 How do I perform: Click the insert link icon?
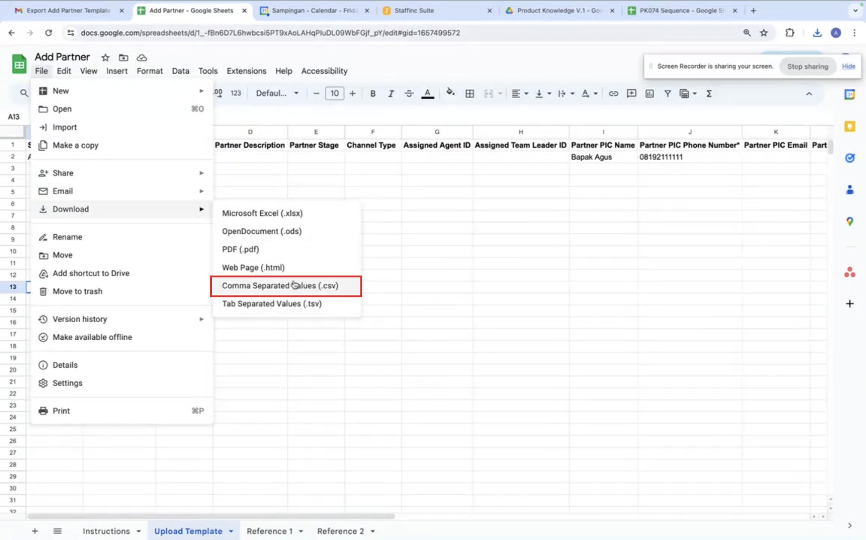613,94
